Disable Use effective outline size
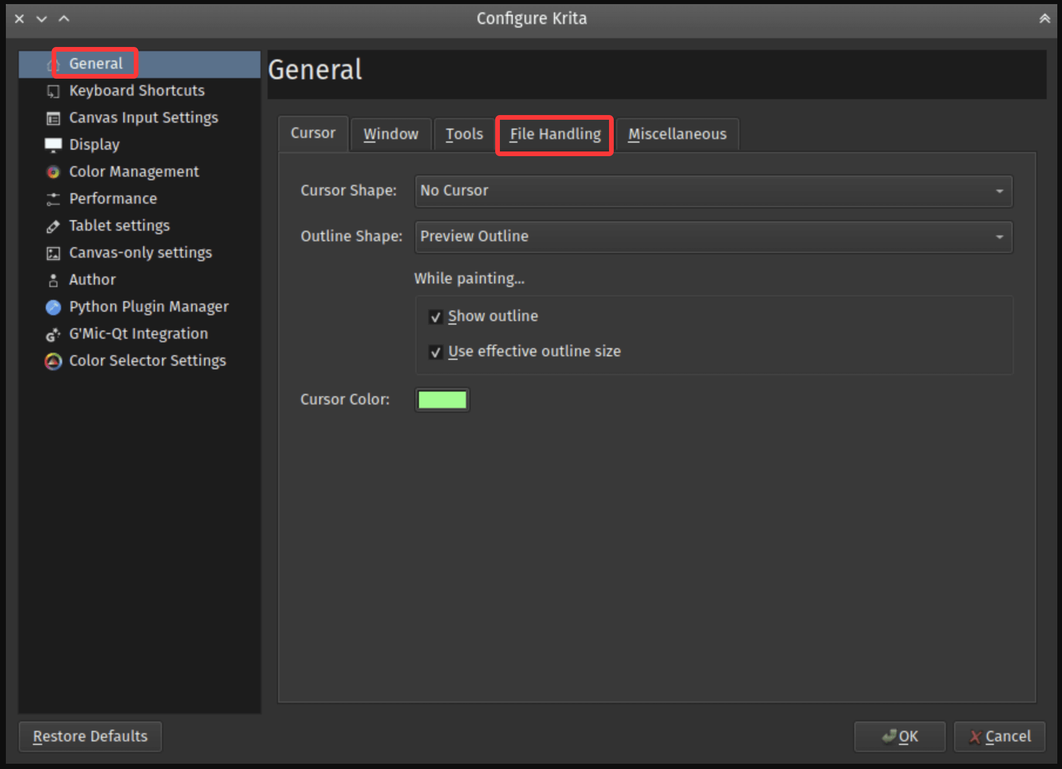1062x769 pixels. pos(435,352)
